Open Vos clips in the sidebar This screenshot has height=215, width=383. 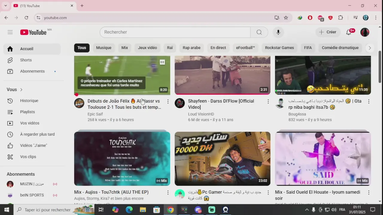[32, 156]
